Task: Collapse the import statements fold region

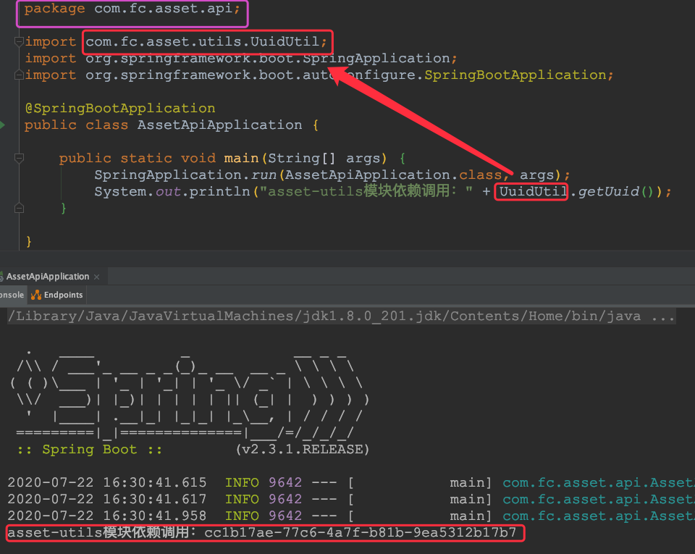Action: tap(19, 41)
